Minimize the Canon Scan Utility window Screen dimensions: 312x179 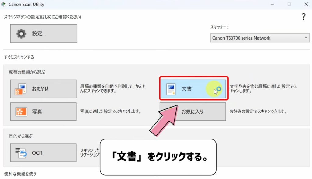tap(271, 4)
